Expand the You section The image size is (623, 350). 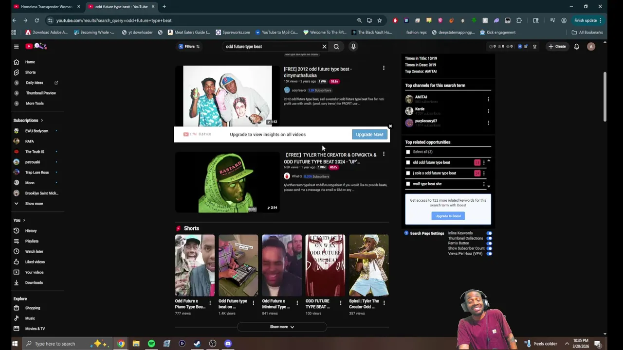point(19,220)
